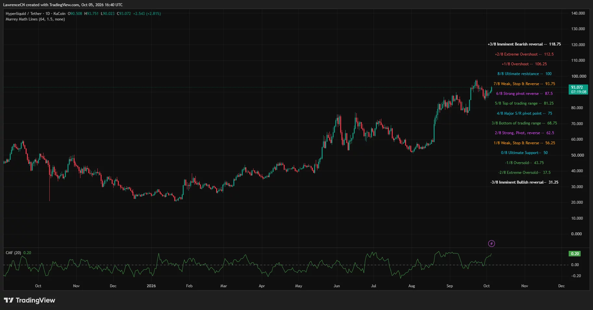Click the purple lightning bolt event icon
The height and width of the screenshot is (310, 593).
(x=491, y=243)
